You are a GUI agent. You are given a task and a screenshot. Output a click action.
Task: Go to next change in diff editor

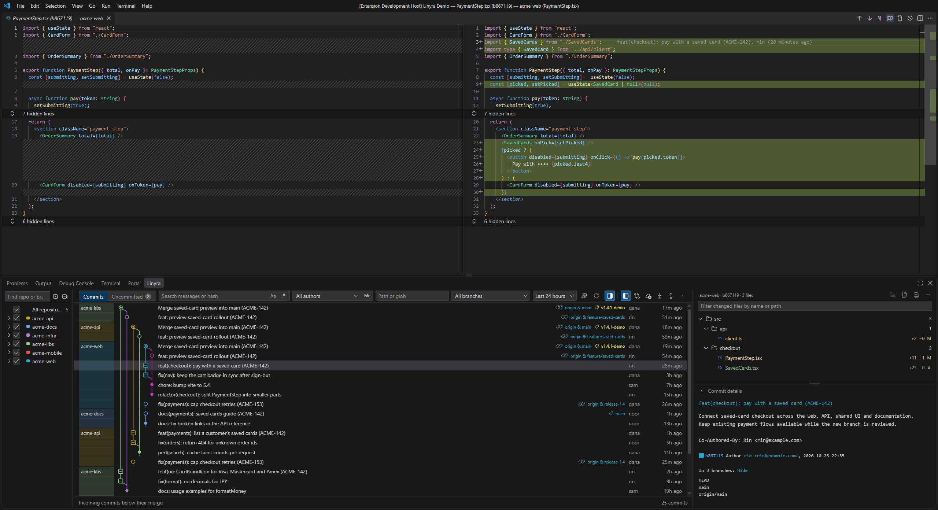tap(869, 18)
